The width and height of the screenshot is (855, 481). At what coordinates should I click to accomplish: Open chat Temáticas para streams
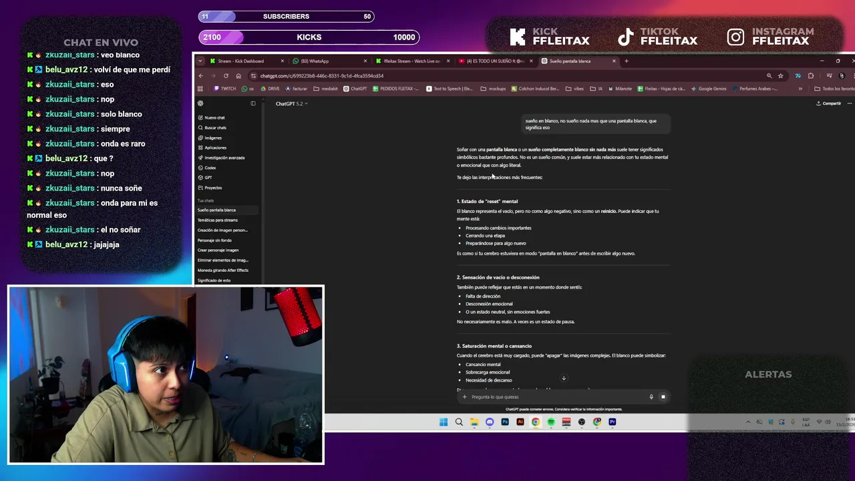coord(218,220)
